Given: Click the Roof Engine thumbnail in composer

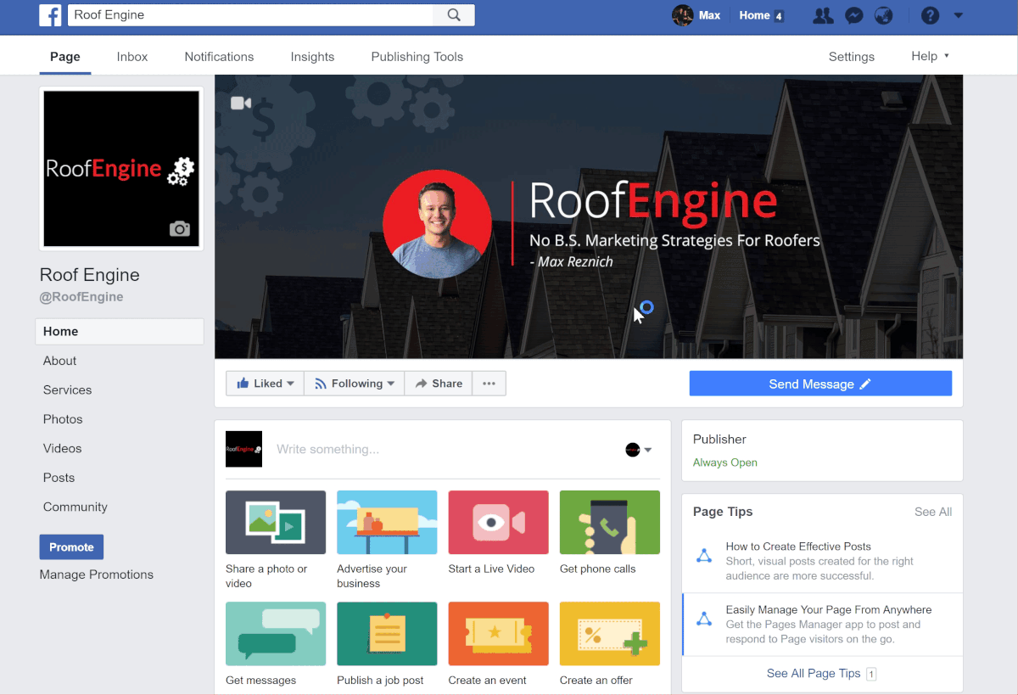Looking at the screenshot, I should 243,449.
